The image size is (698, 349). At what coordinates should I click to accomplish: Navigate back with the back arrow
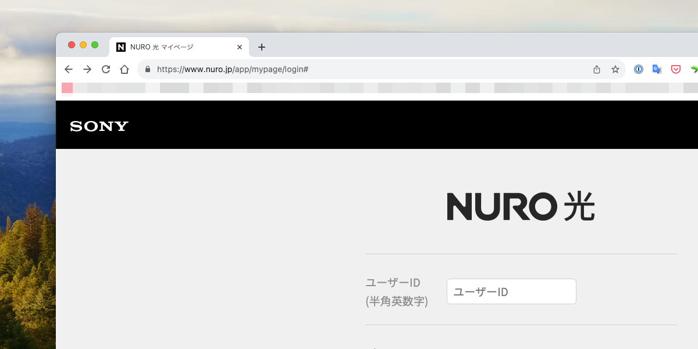click(x=68, y=69)
